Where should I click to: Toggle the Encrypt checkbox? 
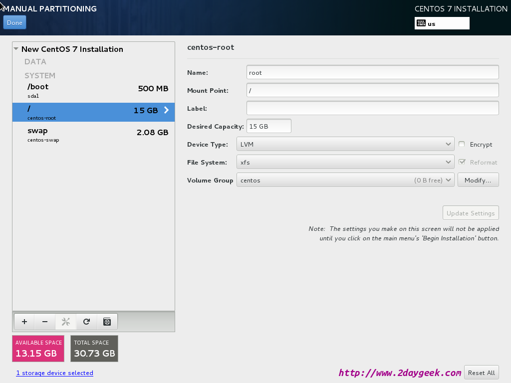tap(462, 144)
